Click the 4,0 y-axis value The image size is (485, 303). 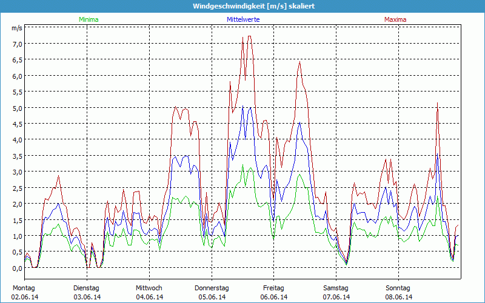coord(18,140)
